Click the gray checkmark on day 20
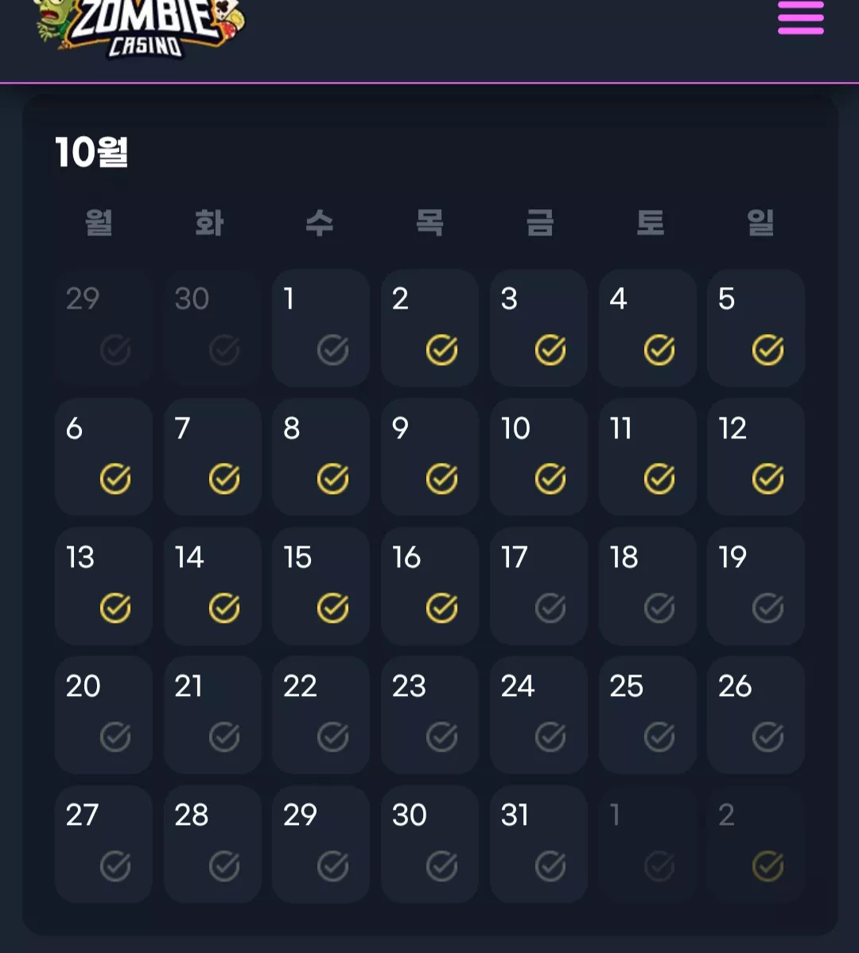The height and width of the screenshot is (953, 859). point(115,737)
